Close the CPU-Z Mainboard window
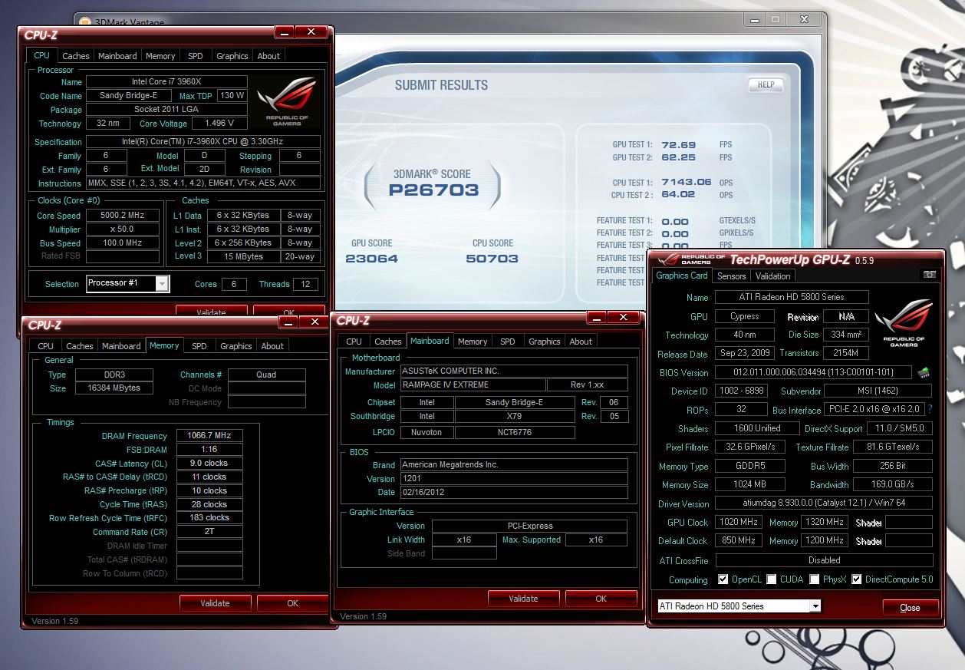Viewport: 965px width, 670px height. click(x=624, y=317)
